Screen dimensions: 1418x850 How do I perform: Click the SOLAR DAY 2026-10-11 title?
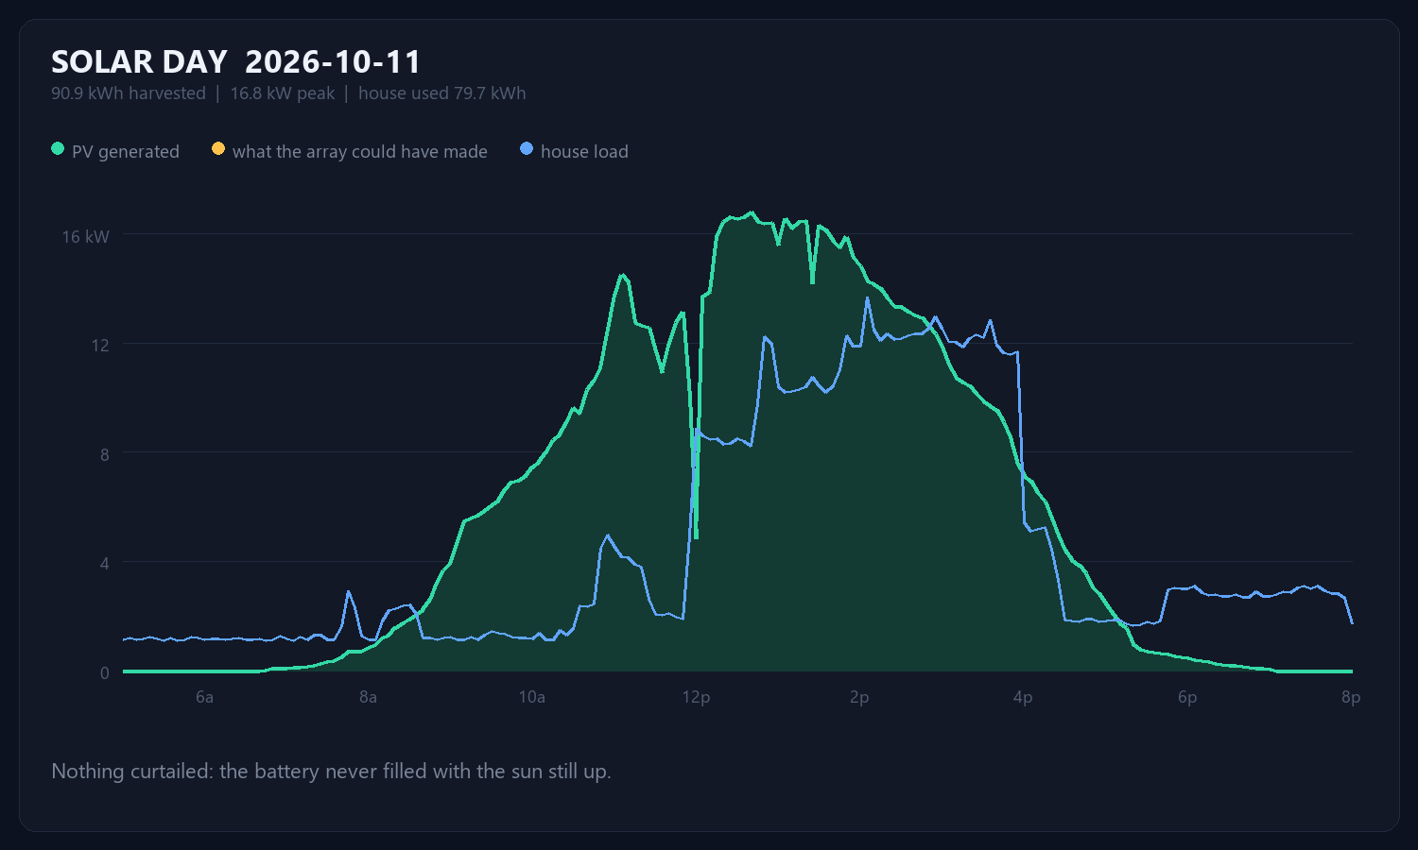point(235,62)
